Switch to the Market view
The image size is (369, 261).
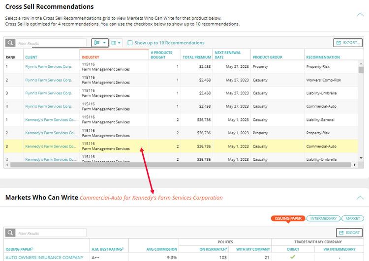pos(352,218)
